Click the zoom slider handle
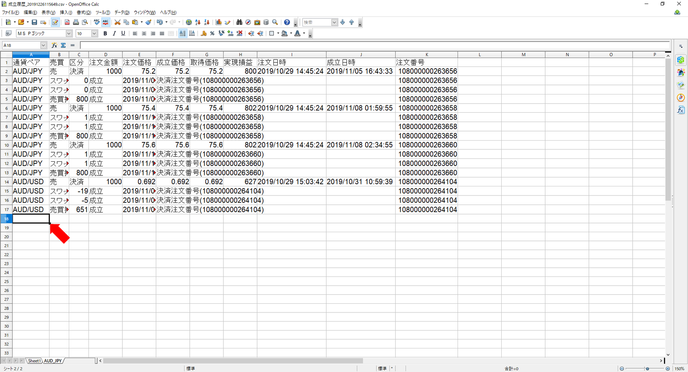688x372 pixels. pos(647,369)
